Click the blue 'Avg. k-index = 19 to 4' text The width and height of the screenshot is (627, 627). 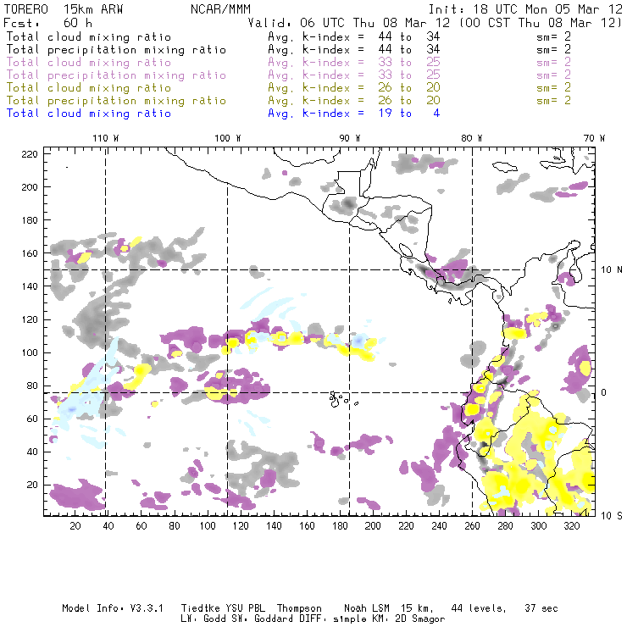click(x=354, y=114)
